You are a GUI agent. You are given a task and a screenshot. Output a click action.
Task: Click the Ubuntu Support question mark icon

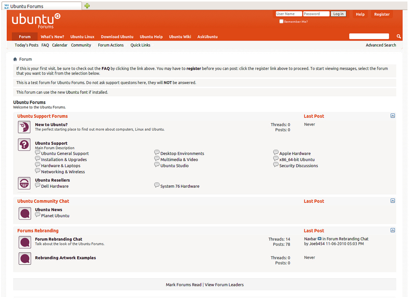(x=24, y=145)
